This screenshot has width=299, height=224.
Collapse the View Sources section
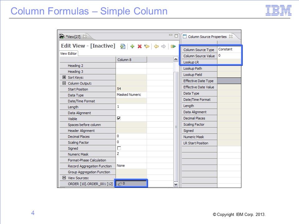pyautogui.click(x=64, y=178)
